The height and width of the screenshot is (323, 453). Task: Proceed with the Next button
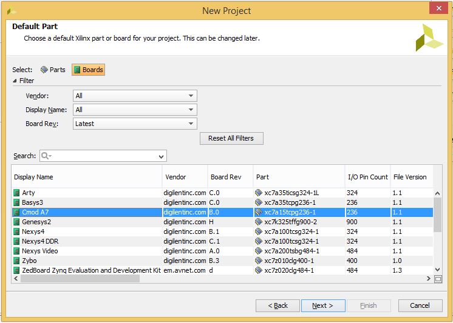click(x=323, y=305)
